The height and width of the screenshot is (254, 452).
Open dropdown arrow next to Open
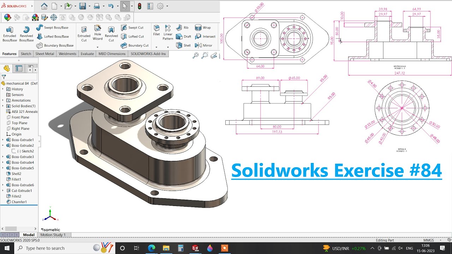click(75, 6)
